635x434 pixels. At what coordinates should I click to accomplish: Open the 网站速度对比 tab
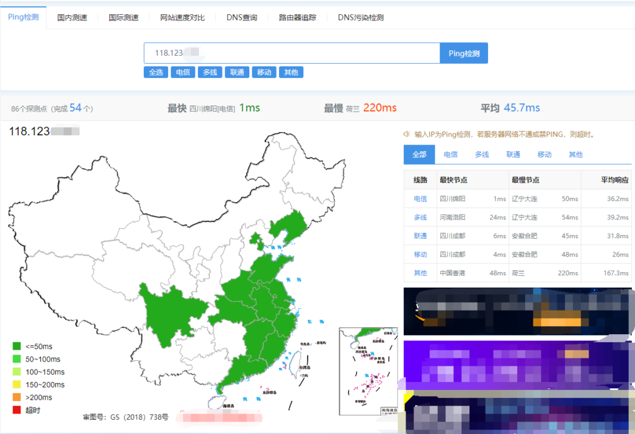click(182, 17)
